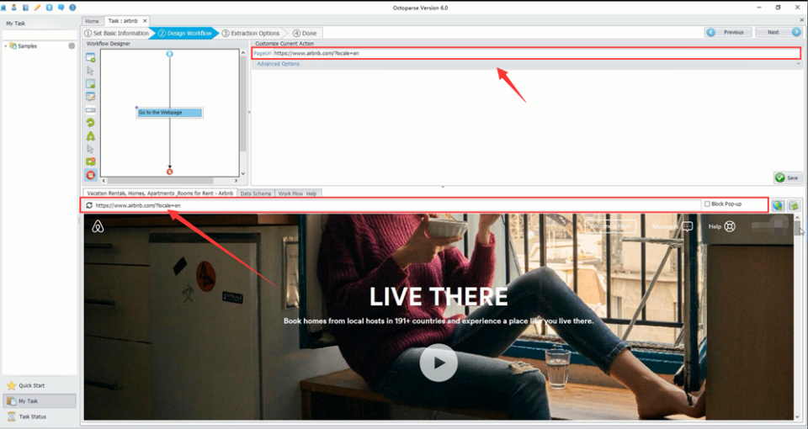Click the pencil icon in the top toolbar
Viewport: 808px width, 429px height.
[37, 8]
